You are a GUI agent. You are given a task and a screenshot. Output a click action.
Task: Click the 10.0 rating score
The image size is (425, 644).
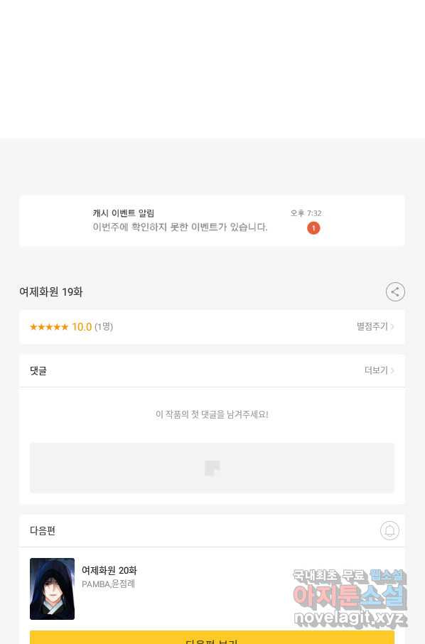(x=82, y=327)
